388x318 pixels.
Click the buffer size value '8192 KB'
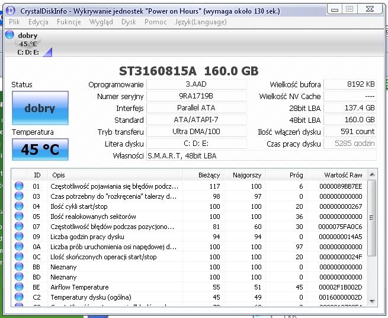350,84
